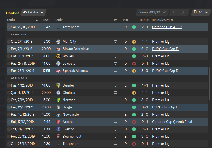Toggle the checkmark beside the 2/11/2019 fixture
Viewport: 212px width, 148px height.
click(9, 42)
